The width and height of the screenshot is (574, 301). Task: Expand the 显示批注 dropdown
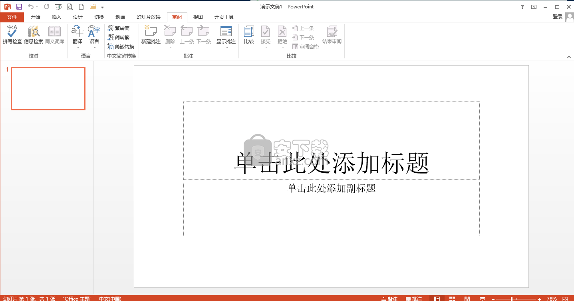click(x=226, y=47)
